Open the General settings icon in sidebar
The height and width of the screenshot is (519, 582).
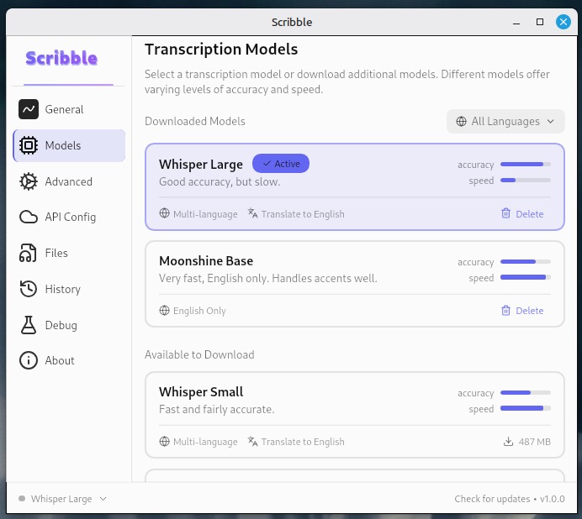pos(29,109)
